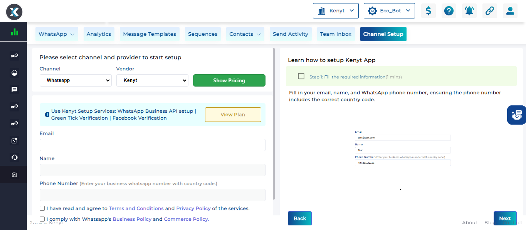Open the floating chatbot assistant widget
This screenshot has width=526, height=230.
[x=517, y=115]
